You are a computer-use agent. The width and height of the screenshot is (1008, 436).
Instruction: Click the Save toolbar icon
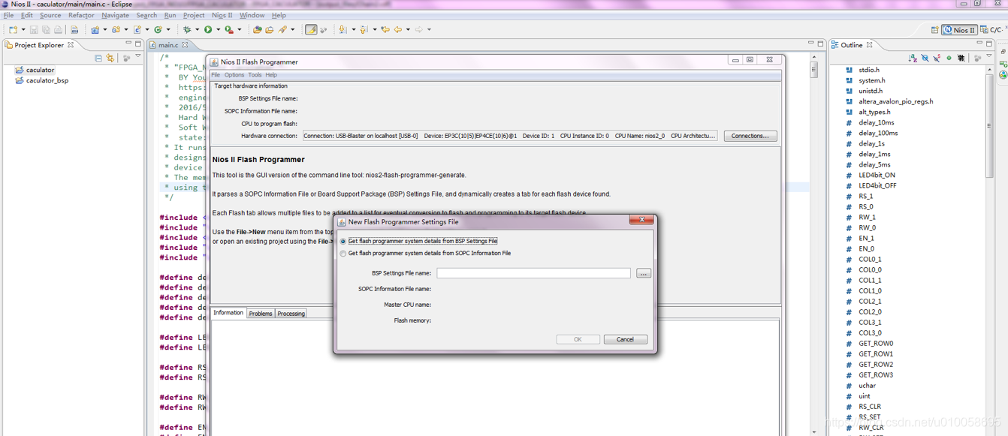(x=34, y=30)
